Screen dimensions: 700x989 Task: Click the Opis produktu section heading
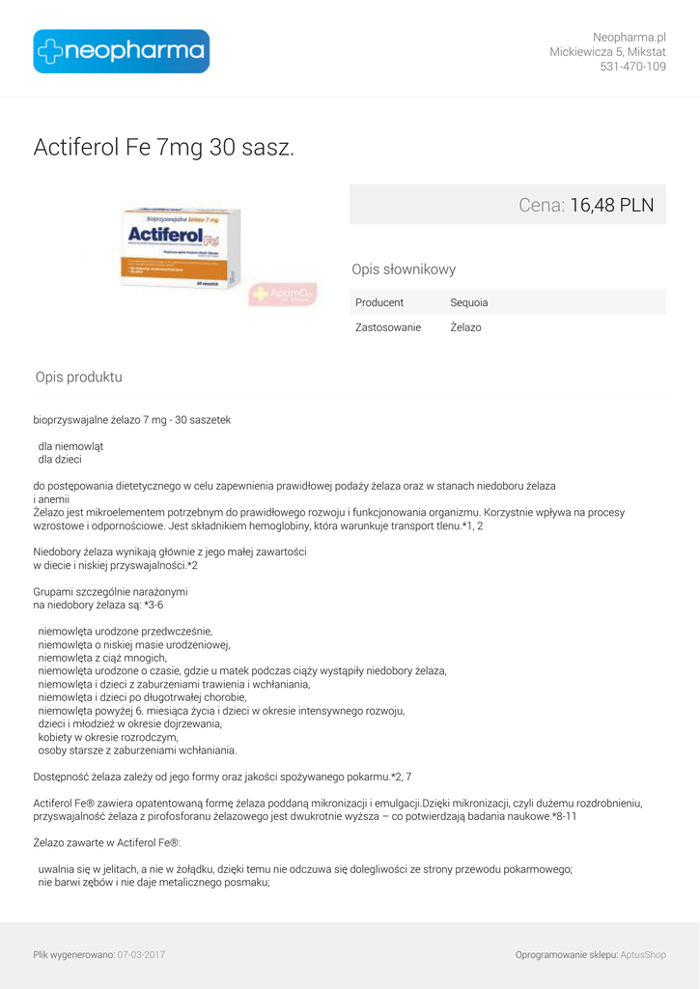pos(79,377)
